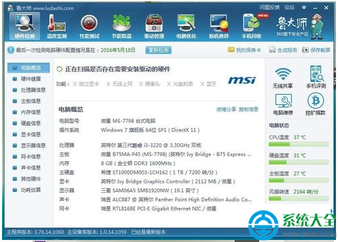Click the info icon beside 最后一次检测
Screen dimensions: 338x242
pyautogui.click(x=11, y=50)
